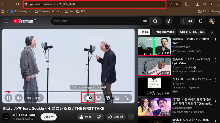Open Tất cả dấu trang folder

(x=209, y=11)
